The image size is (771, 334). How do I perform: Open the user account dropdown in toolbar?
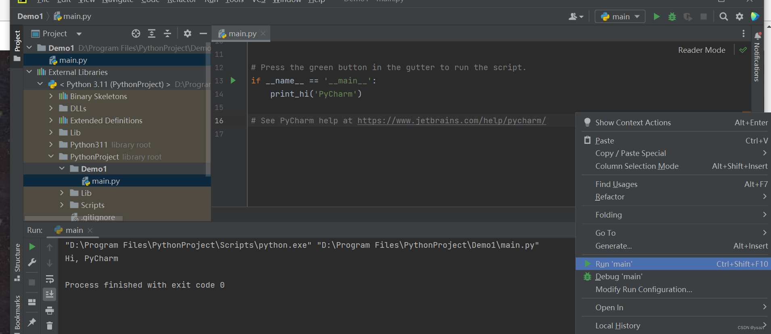tap(576, 17)
